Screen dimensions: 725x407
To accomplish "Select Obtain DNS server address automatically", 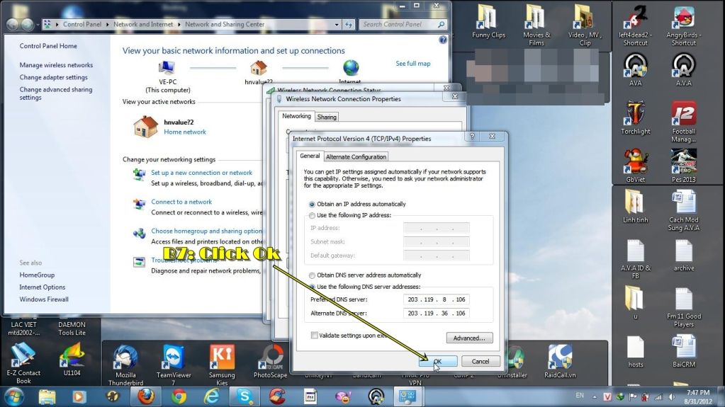I will point(312,275).
